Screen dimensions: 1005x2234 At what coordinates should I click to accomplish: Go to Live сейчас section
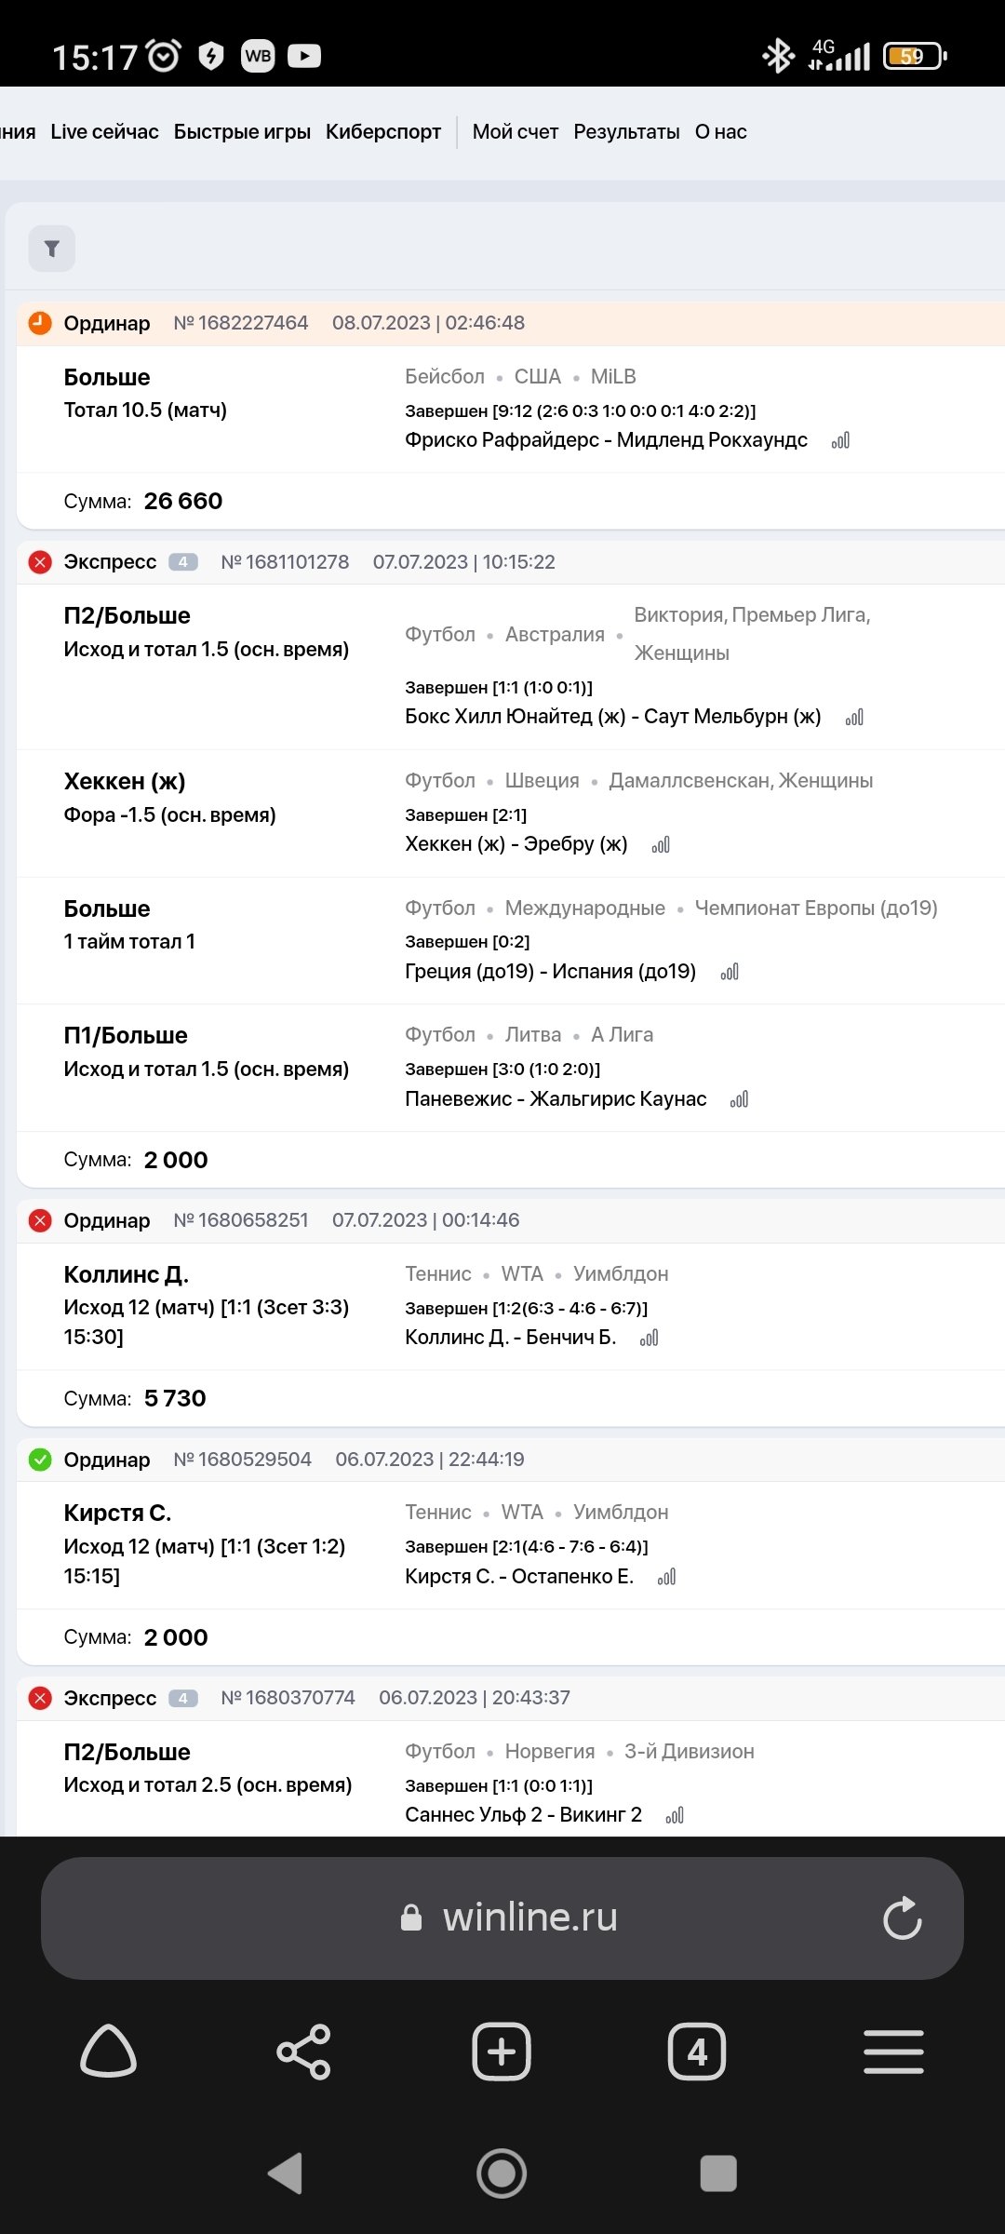[104, 132]
